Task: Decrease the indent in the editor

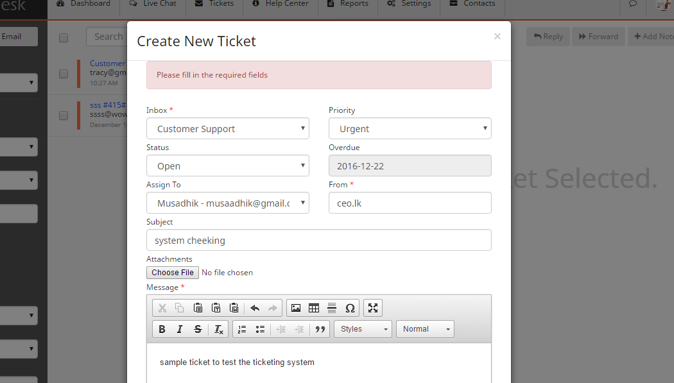Action: (x=281, y=329)
